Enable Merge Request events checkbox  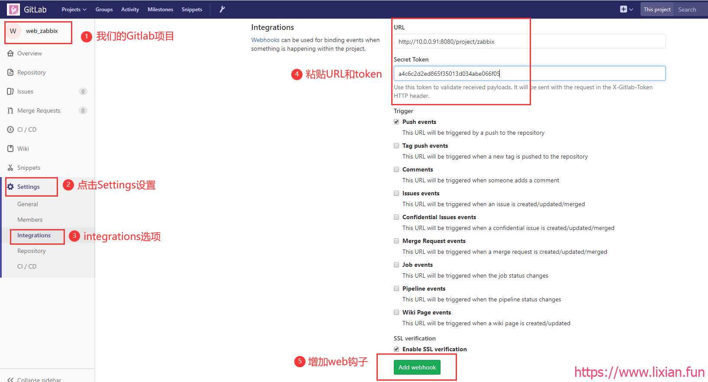pos(396,241)
